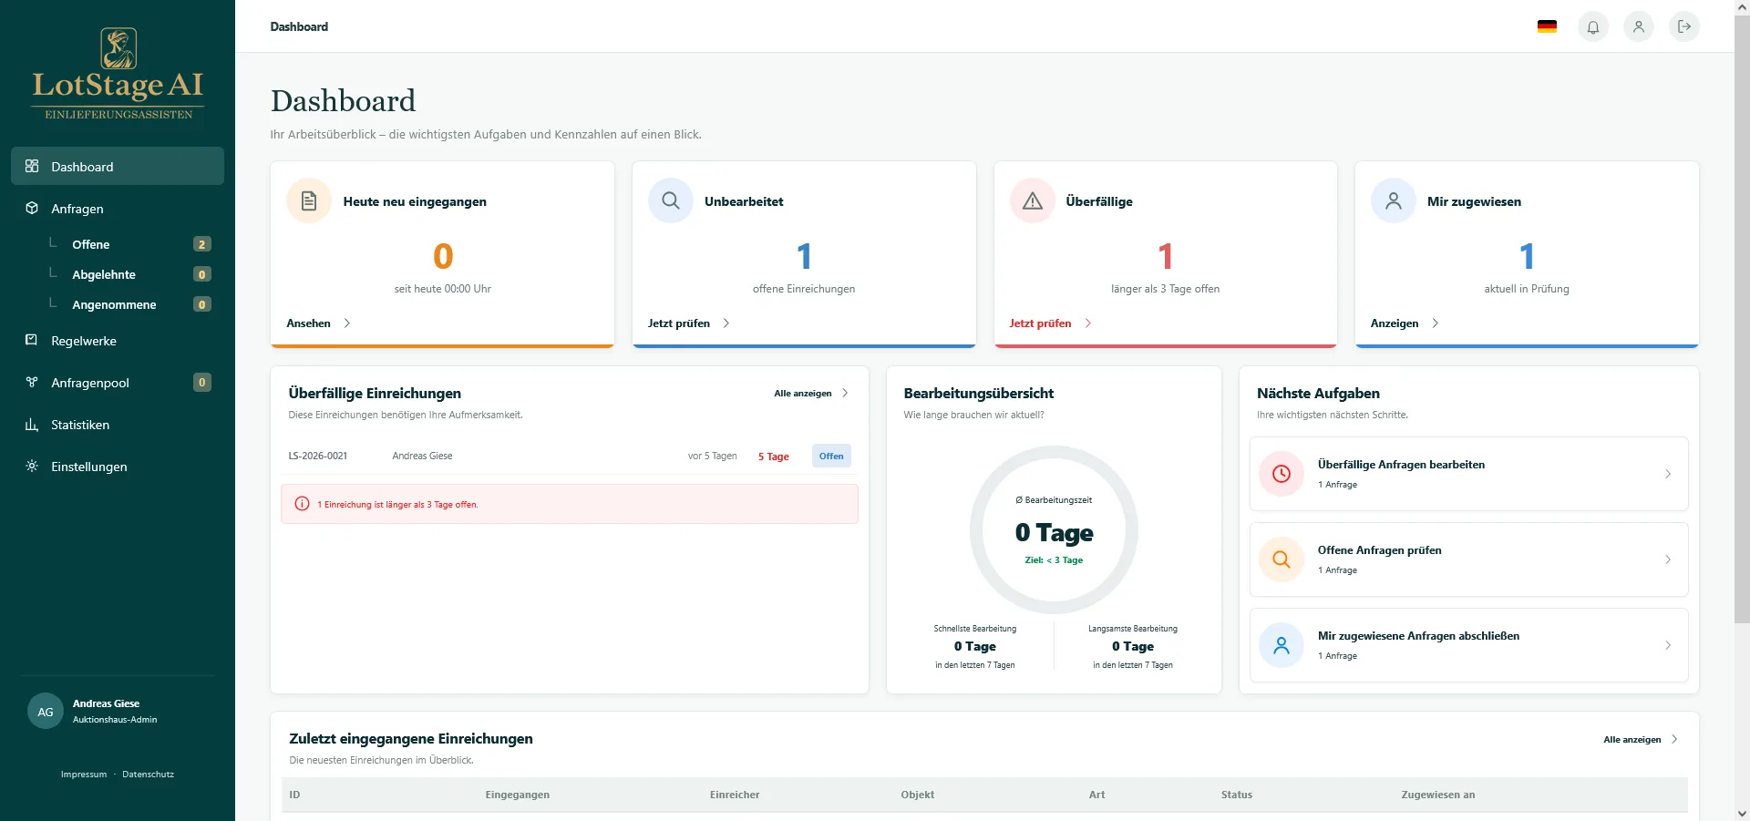The image size is (1750, 821).
Task: Click the chevron next to Anzeigen
Action: tap(1436, 323)
